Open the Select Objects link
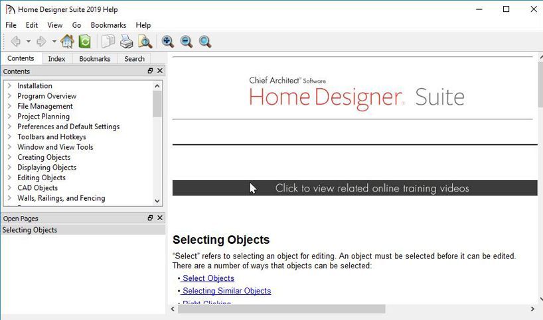The image size is (543, 320). pos(208,278)
